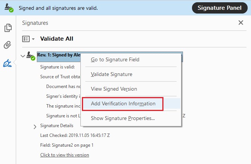251x164 pixels.
Task: Expand the Signature Details node
Action: pyautogui.click(x=35, y=127)
